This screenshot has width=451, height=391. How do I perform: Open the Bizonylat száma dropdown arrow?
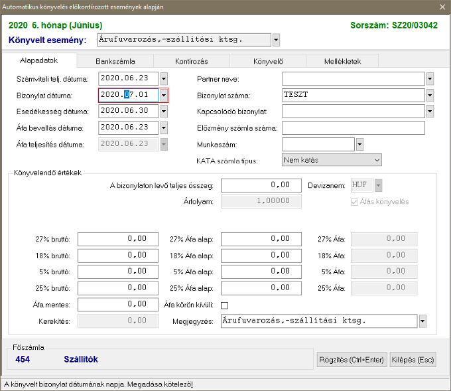point(430,95)
